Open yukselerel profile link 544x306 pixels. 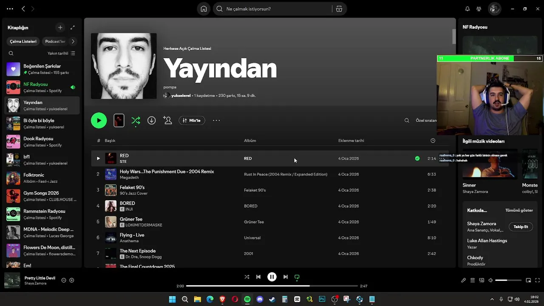point(181,96)
